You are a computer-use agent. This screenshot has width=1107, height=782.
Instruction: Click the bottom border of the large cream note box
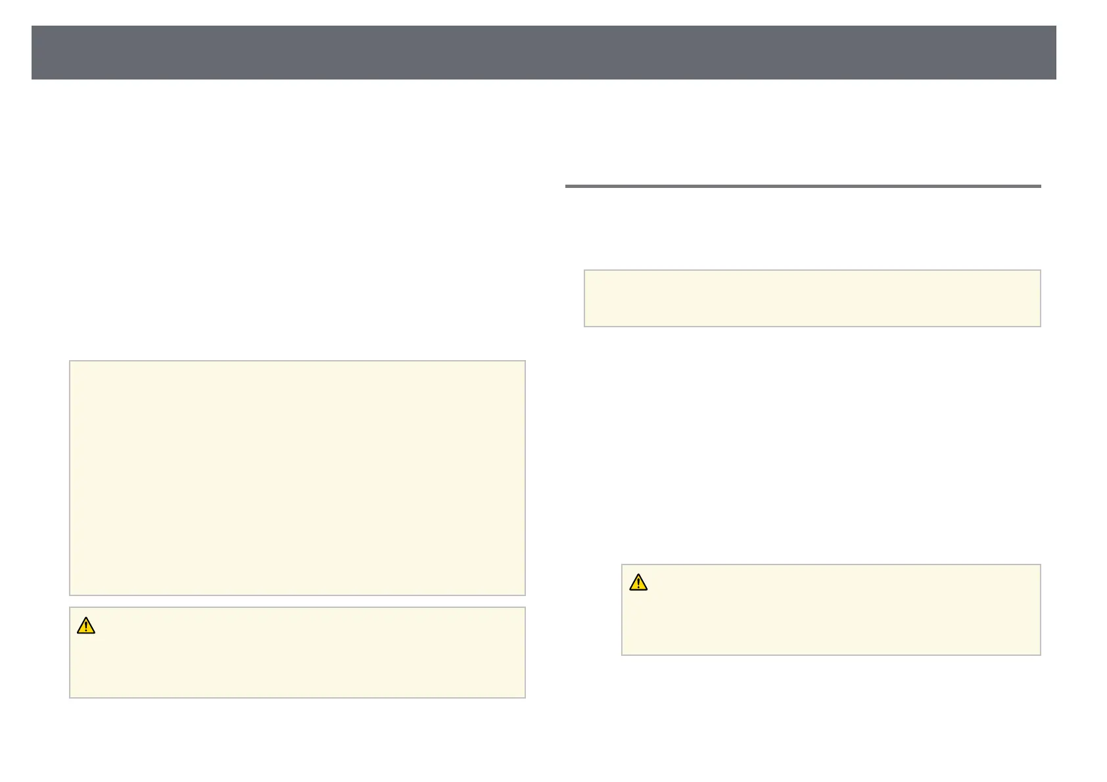[297, 595]
